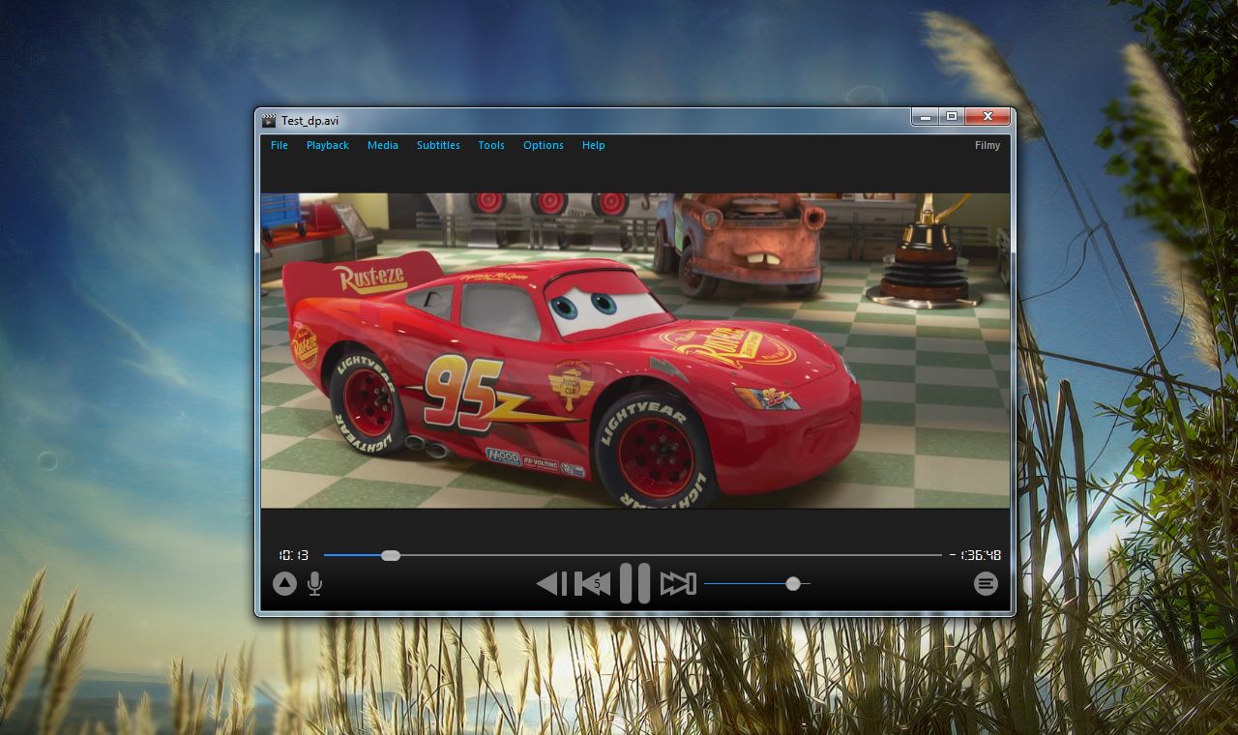Click the volume slider knob
The width and height of the screenshot is (1238, 735).
coord(793,583)
